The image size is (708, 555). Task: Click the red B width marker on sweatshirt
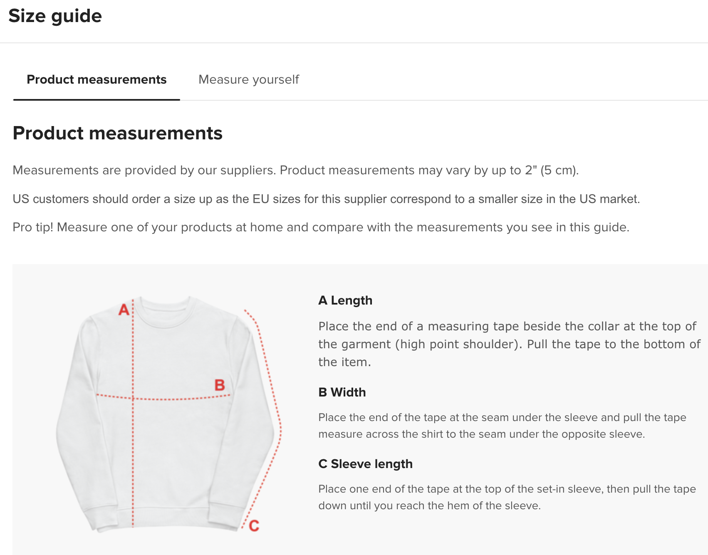[220, 385]
